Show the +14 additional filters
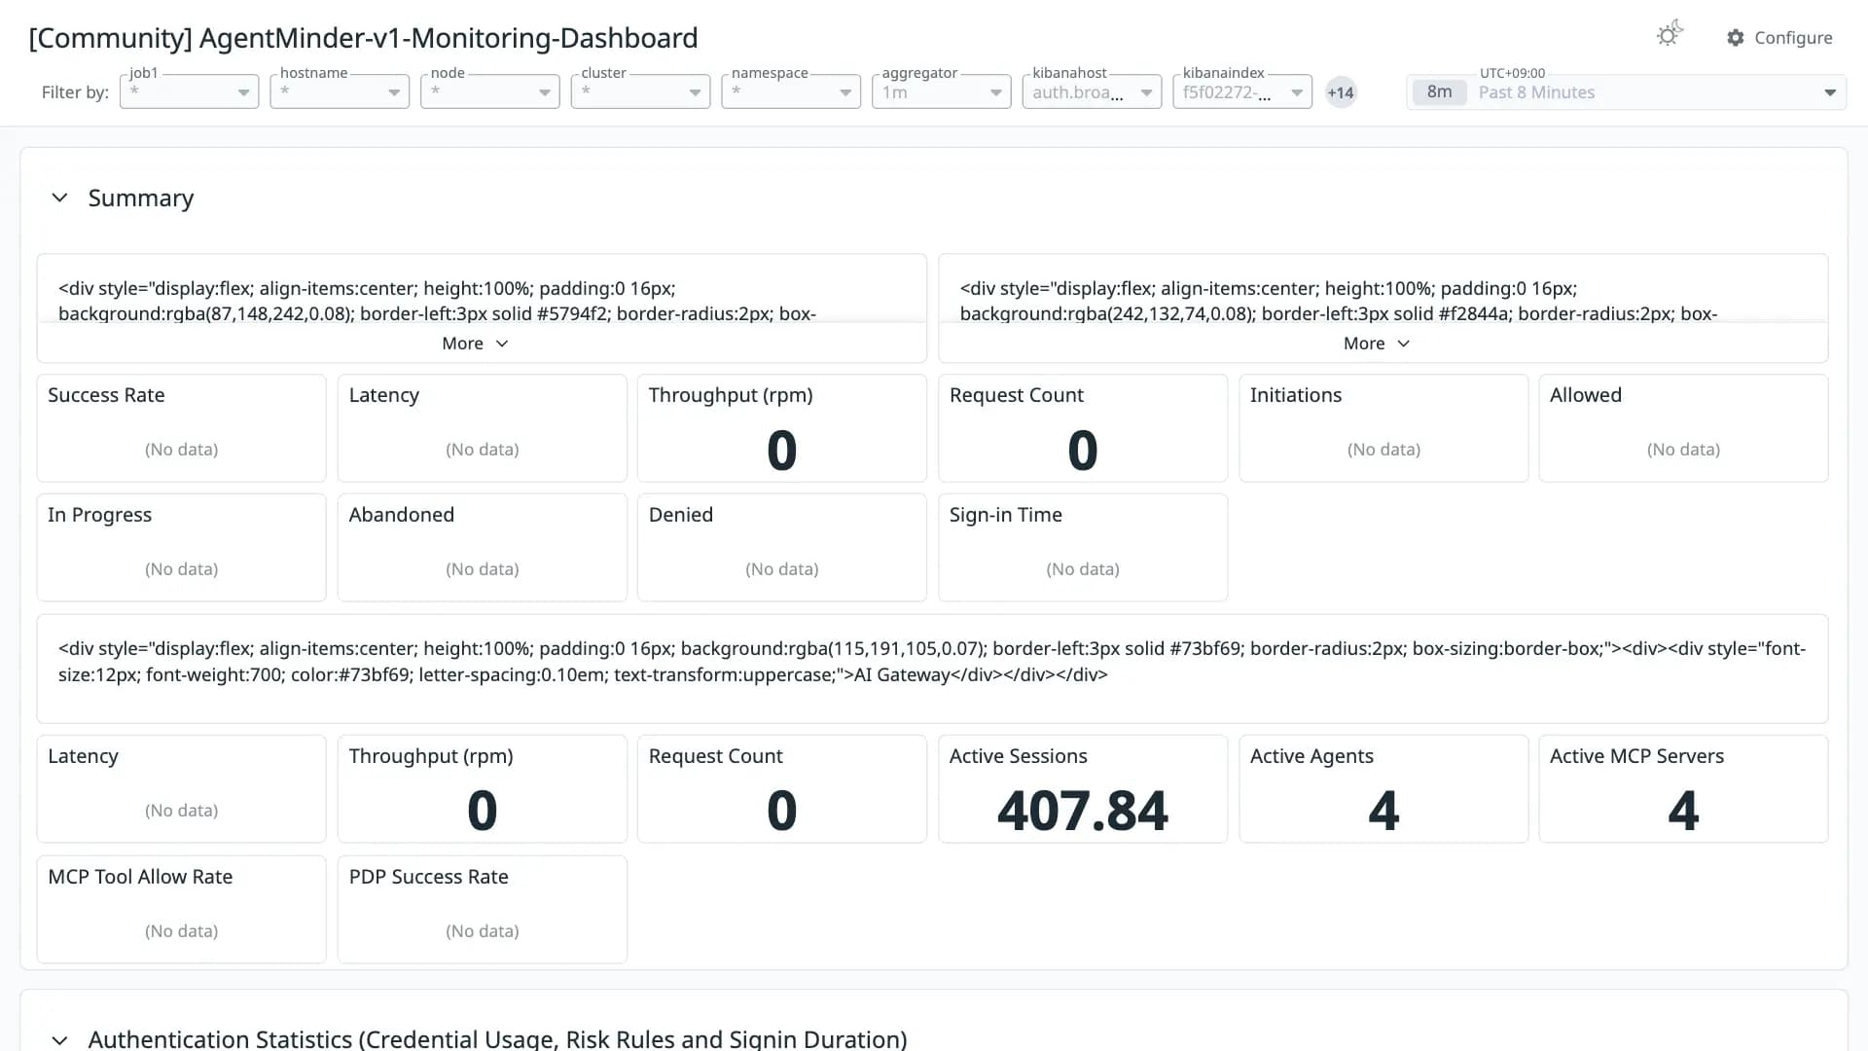The height and width of the screenshot is (1051, 1868). pyautogui.click(x=1341, y=92)
